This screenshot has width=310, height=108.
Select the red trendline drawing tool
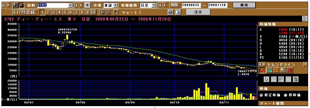(262, 70)
